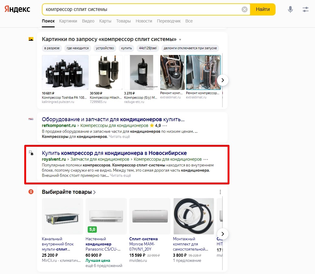Viewport: 315px width, 274px height.
Task: Select the 'где находится' filter chip
Action: click(x=78, y=48)
